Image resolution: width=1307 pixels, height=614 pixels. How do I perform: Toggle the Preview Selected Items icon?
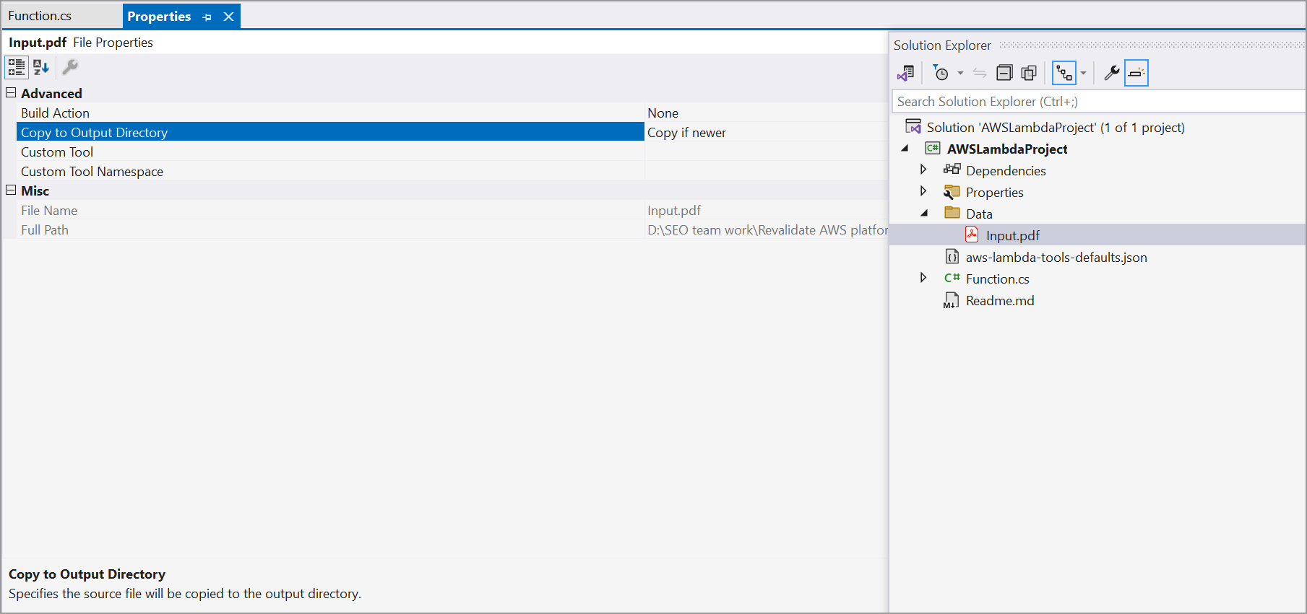[x=1136, y=73]
